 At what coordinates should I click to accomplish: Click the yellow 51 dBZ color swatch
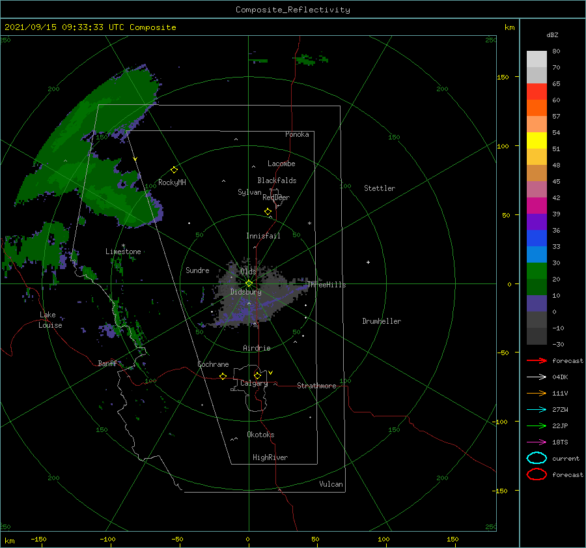[x=537, y=141]
